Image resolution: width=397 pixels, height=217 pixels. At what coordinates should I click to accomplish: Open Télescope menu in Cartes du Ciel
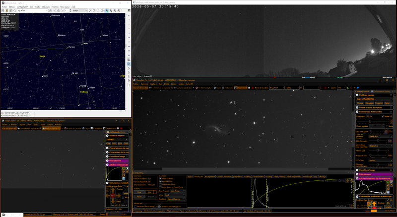click(x=46, y=7)
